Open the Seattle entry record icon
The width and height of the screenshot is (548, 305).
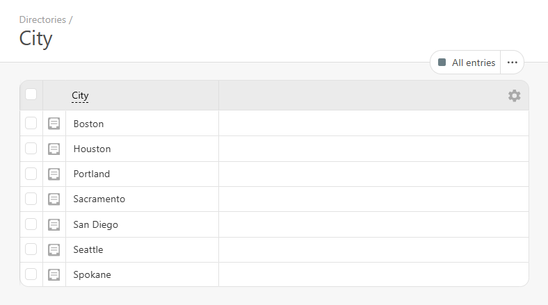point(54,249)
